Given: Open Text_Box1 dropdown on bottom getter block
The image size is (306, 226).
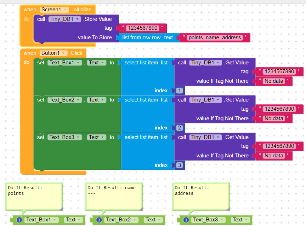Looking at the screenshot, I should pos(41,220).
